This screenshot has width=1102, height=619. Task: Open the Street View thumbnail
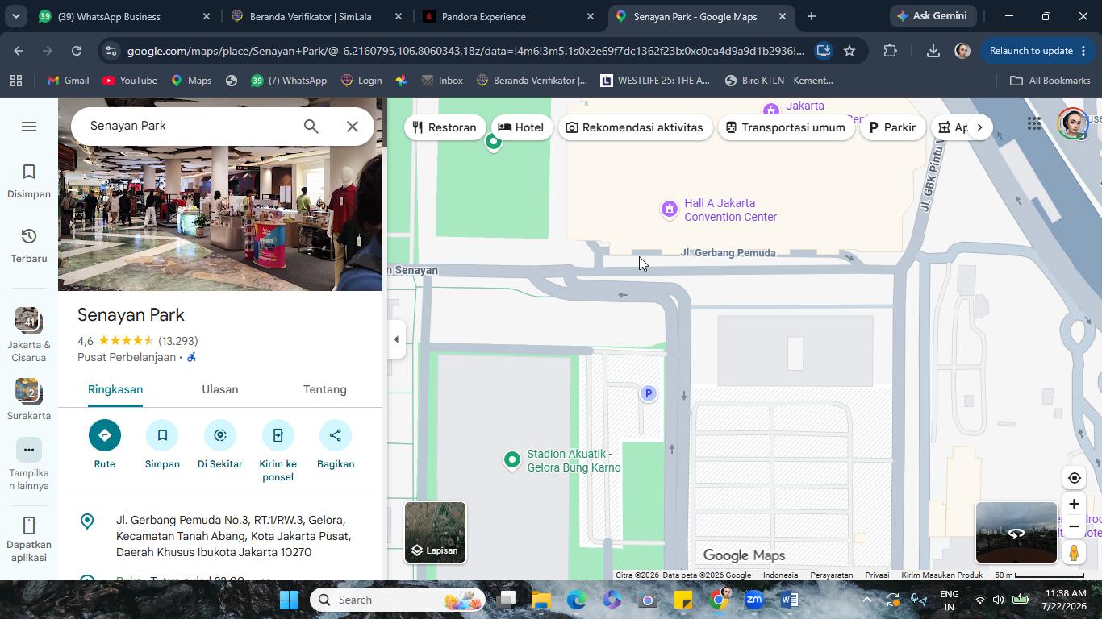tap(1016, 532)
